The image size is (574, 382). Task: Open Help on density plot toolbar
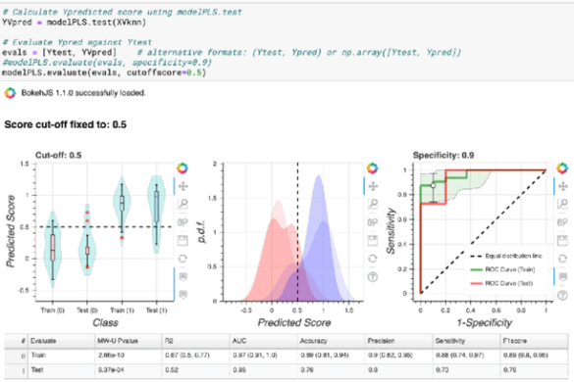click(x=373, y=277)
